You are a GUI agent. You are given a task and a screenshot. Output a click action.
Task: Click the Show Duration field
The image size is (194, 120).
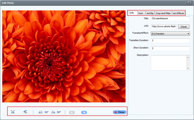coord(170,48)
